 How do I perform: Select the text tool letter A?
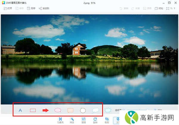[20, 110]
